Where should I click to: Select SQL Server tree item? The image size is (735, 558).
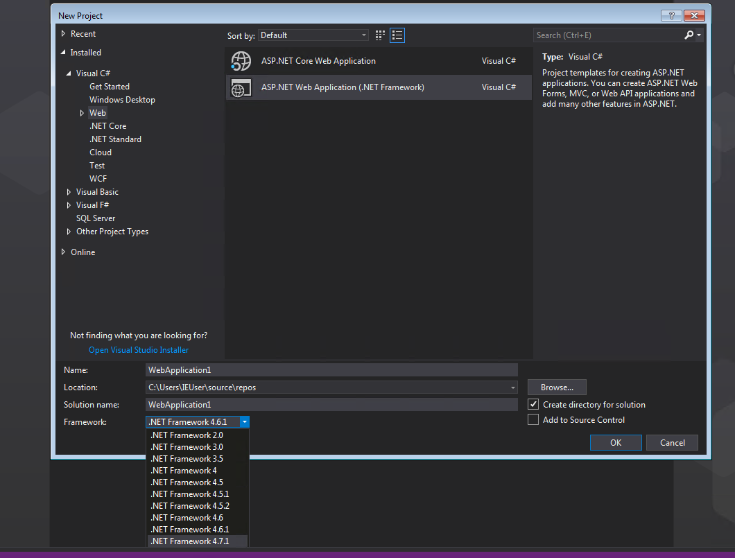coord(96,218)
